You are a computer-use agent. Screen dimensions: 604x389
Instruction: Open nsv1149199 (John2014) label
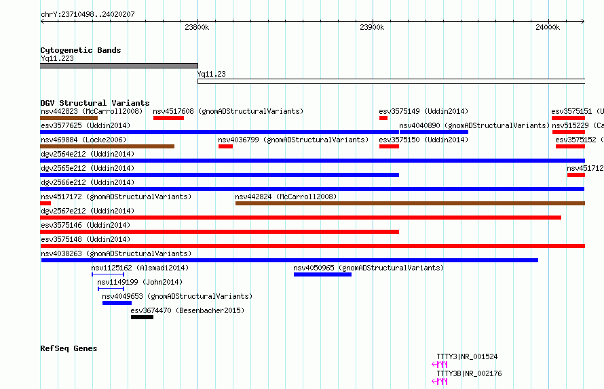140,282
